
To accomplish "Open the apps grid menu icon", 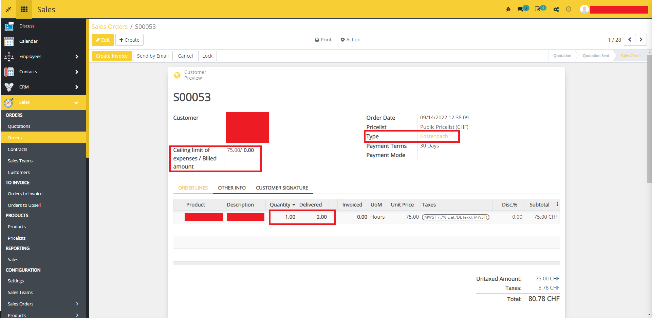I will (x=24, y=9).
